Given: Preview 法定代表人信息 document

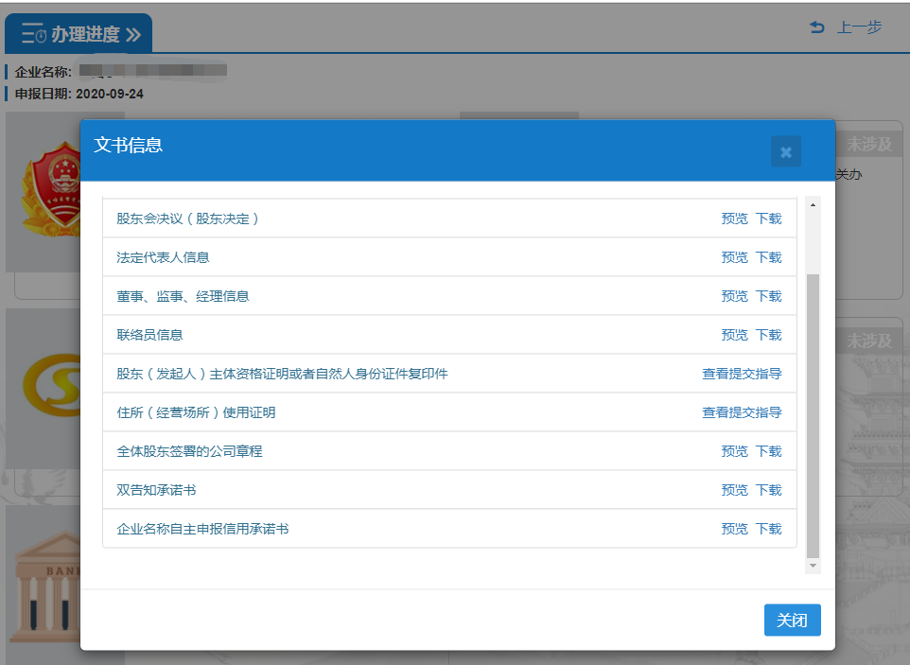Looking at the screenshot, I should click(734, 257).
